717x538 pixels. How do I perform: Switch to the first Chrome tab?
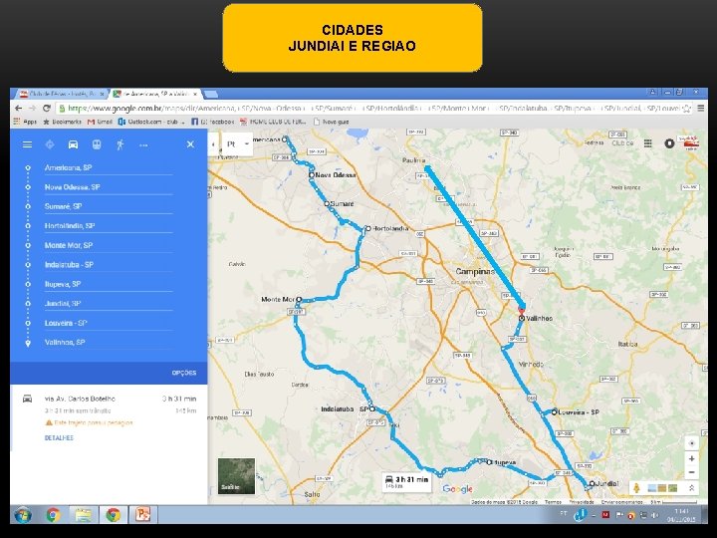[62, 94]
